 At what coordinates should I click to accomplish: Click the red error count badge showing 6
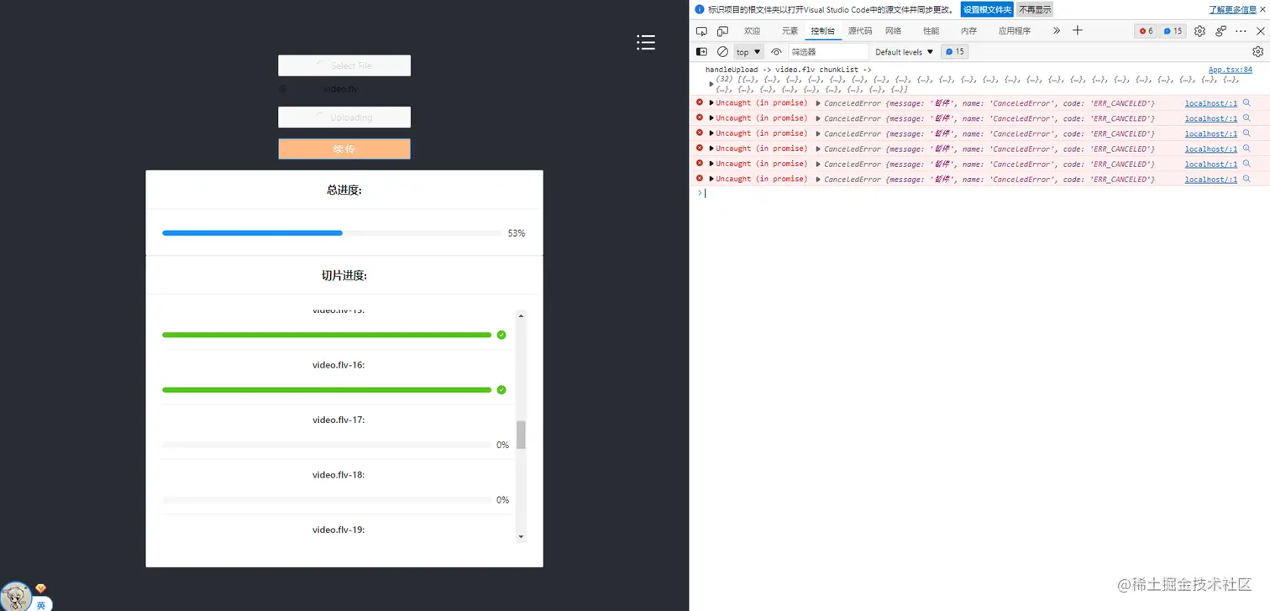[1146, 31]
